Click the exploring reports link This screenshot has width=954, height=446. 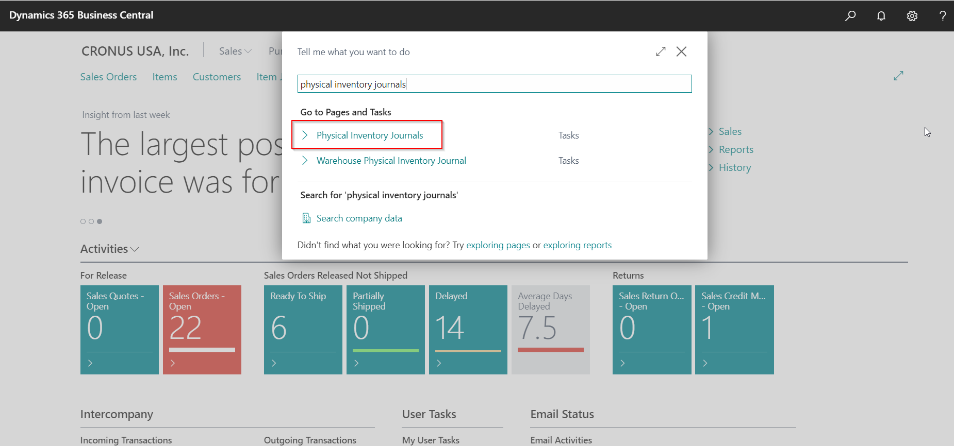(x=577, y=245)
